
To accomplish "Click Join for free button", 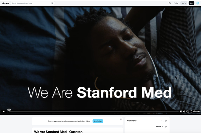I will click(98, 121).
